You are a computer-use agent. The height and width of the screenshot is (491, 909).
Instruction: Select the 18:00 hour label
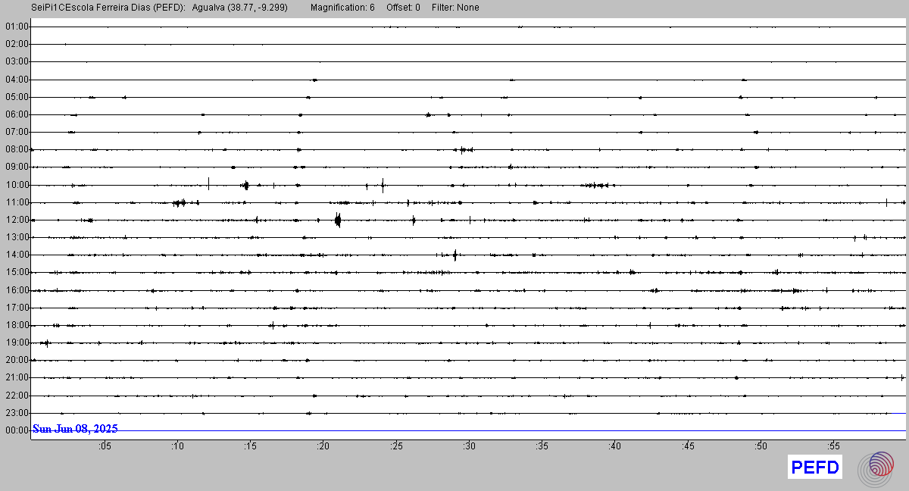[17, 325]
